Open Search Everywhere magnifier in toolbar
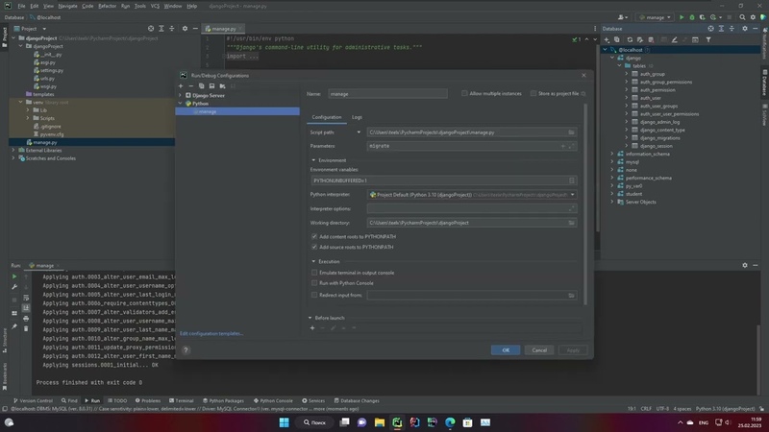769x432 pixels. [x=742, y=17]
